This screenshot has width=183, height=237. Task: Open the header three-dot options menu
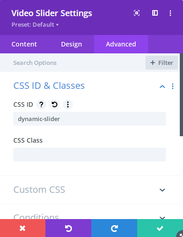click(170, 13)
